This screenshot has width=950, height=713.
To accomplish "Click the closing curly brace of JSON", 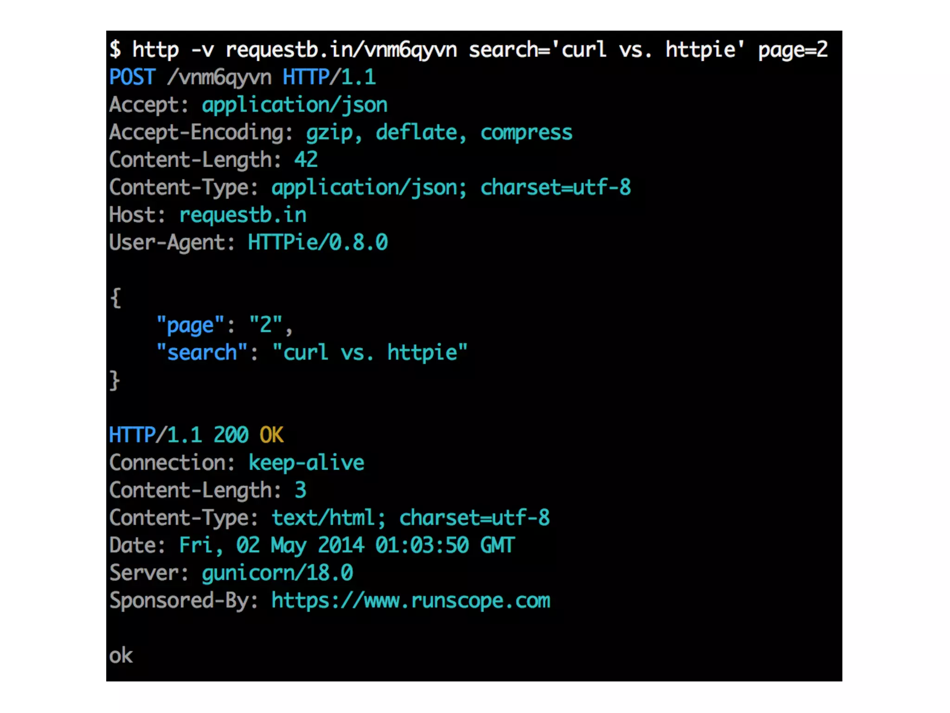I will point(115,380).
